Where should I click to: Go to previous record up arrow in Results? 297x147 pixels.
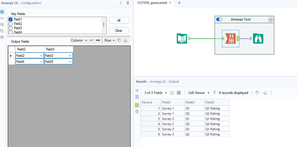[257, 93]
